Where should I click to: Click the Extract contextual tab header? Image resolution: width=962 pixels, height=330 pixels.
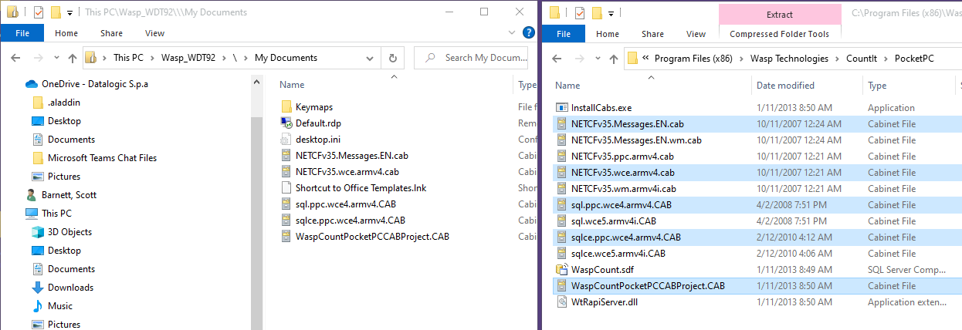click(779, 14)
